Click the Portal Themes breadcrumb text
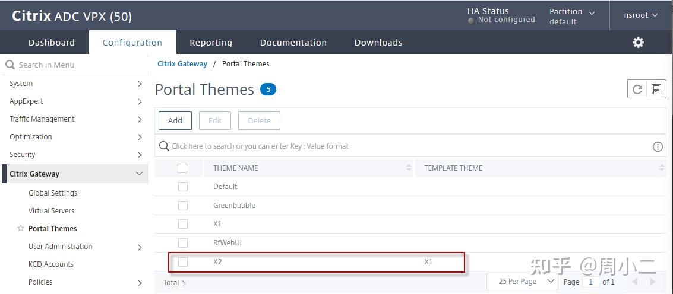Image resolution: width=673 pixels, height=294 pixels. [245, 64]
